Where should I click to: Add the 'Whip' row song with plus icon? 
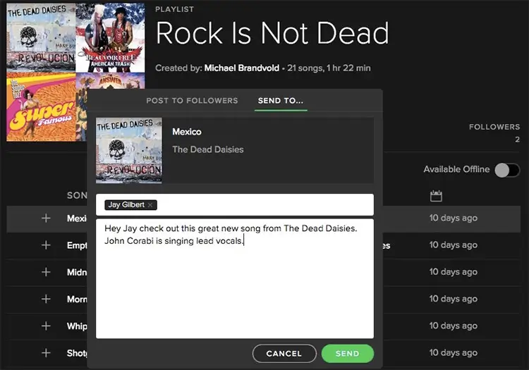click(46, 326)
